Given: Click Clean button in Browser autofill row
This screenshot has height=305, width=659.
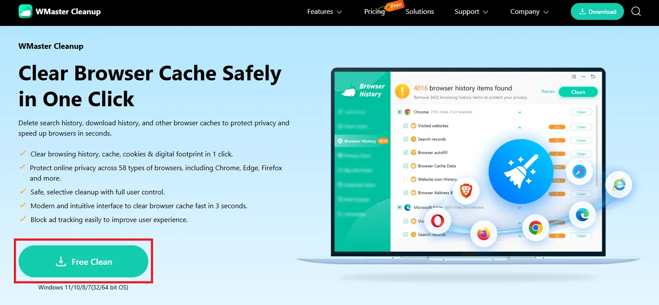Looking at the screenshot, I should pyautogui.click(x=581, y=154).
